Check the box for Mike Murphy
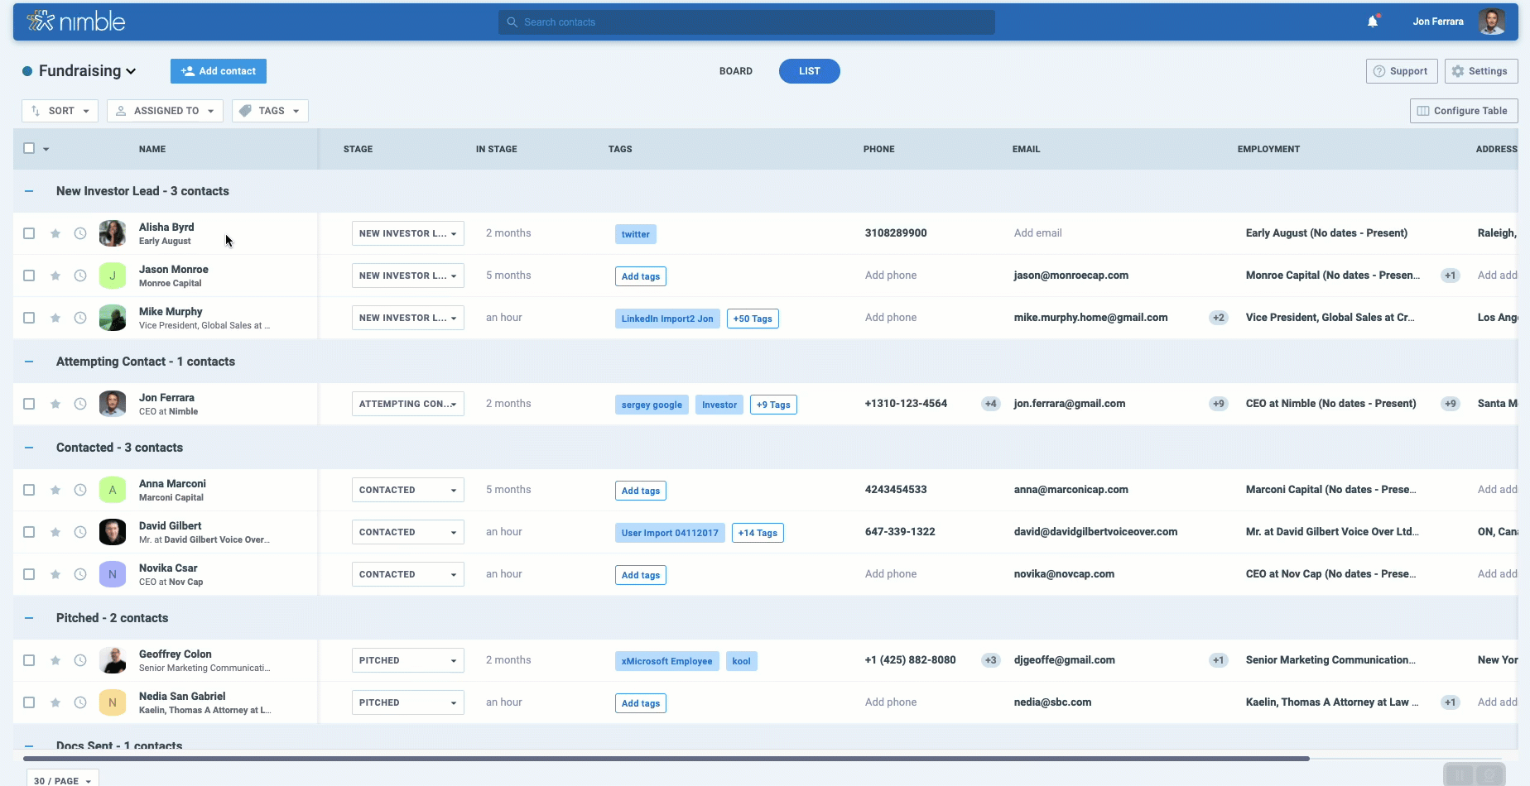 pos(29,318)
